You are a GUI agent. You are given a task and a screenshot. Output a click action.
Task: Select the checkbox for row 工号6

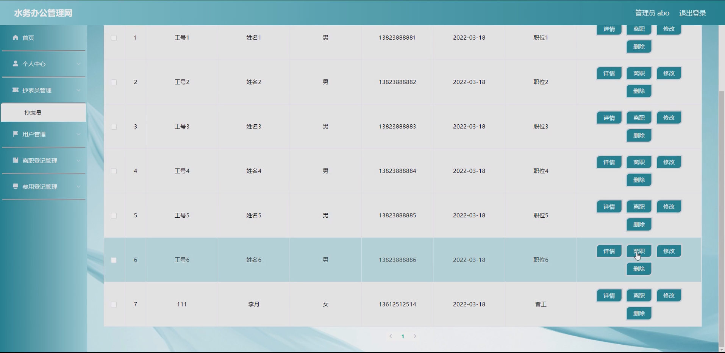(114, 260)
